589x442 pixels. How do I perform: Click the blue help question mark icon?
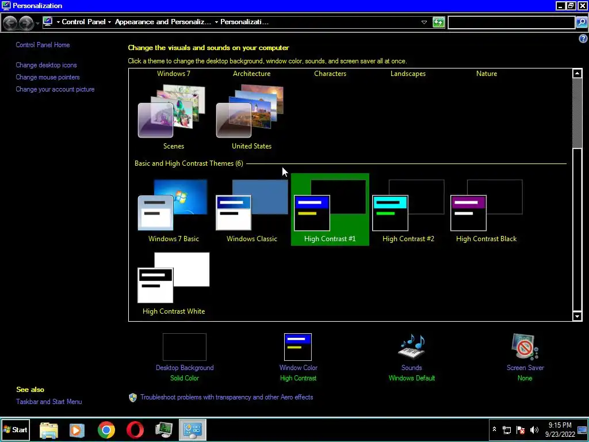click(x=583, y=39)
